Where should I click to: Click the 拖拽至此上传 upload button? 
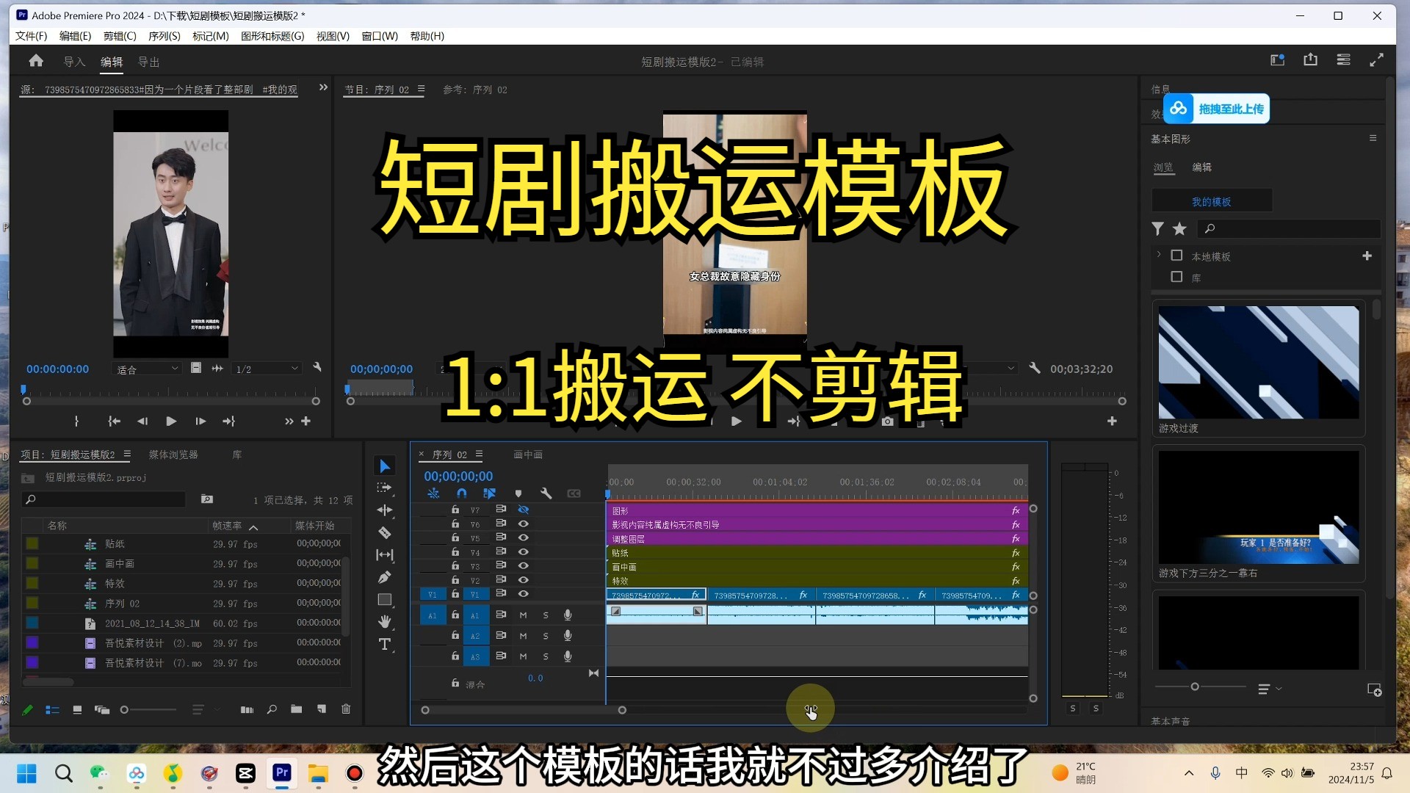coord(1216,109)
